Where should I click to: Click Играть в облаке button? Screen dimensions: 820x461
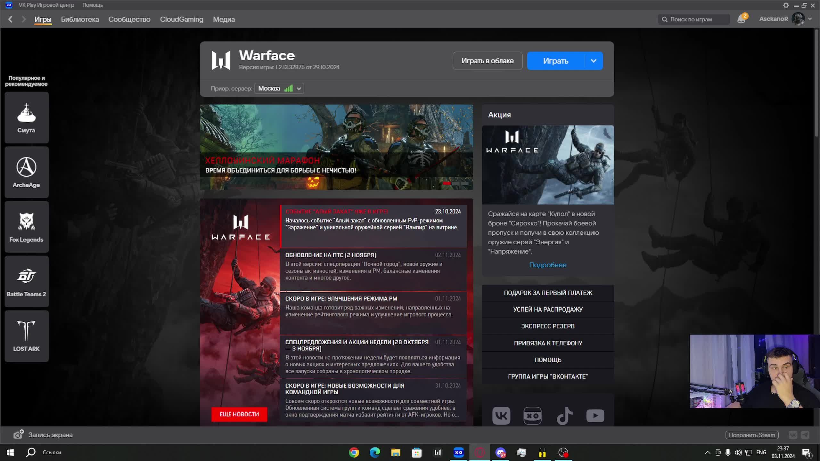click(x=488, y=61)
